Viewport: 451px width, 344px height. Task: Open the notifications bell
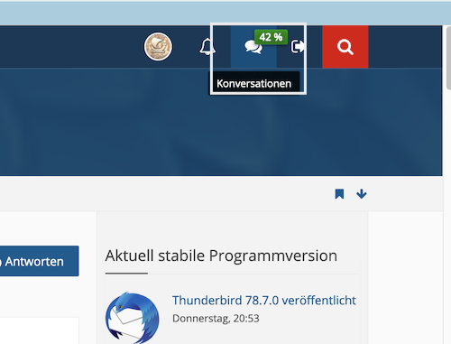[x=207, y=47]
